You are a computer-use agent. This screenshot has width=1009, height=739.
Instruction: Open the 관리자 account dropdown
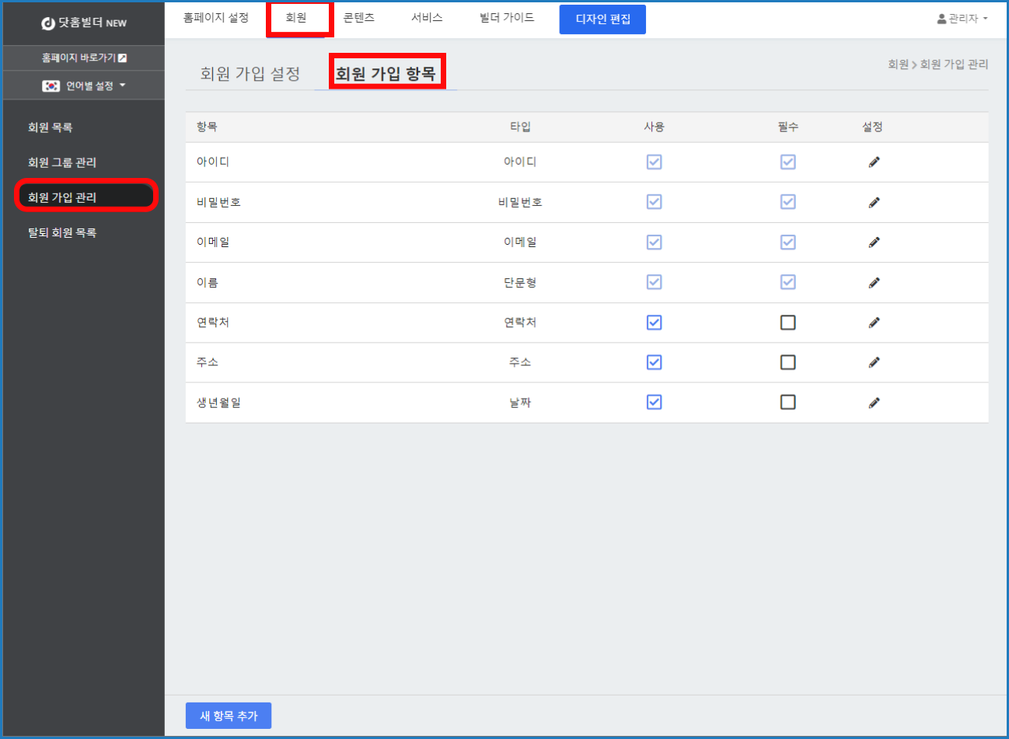pos(962,19)
